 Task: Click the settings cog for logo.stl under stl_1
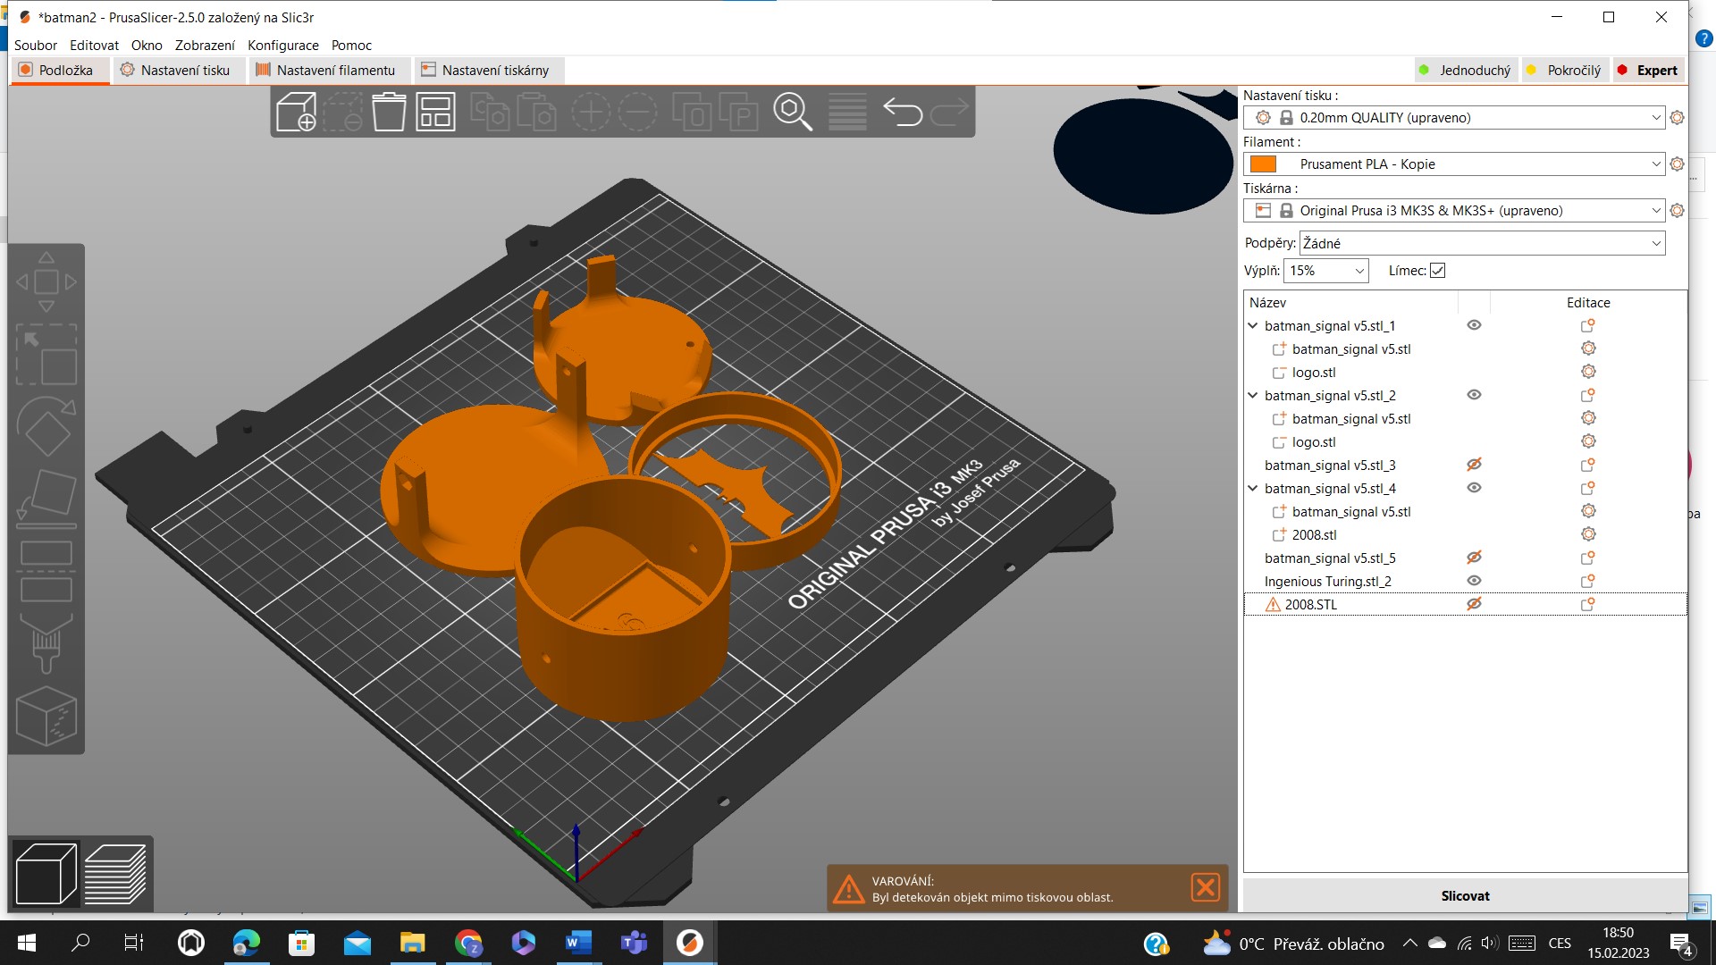[1588, 372]
